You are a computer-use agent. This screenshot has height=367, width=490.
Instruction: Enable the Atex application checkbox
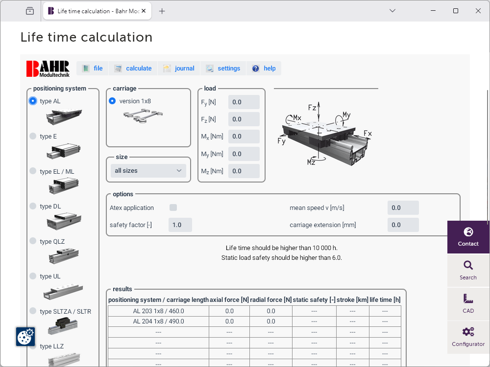173,207
